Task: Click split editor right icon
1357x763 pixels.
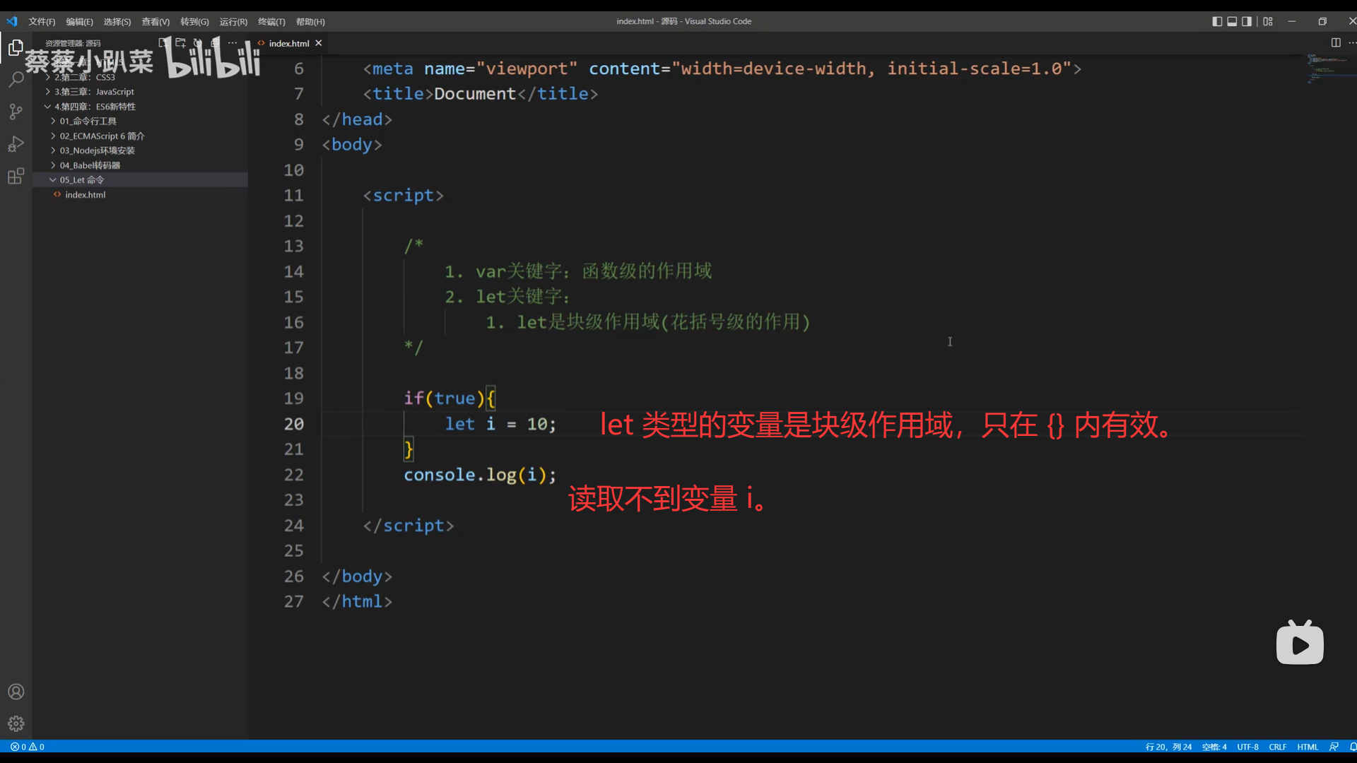Action: [x=1336, y=43]
